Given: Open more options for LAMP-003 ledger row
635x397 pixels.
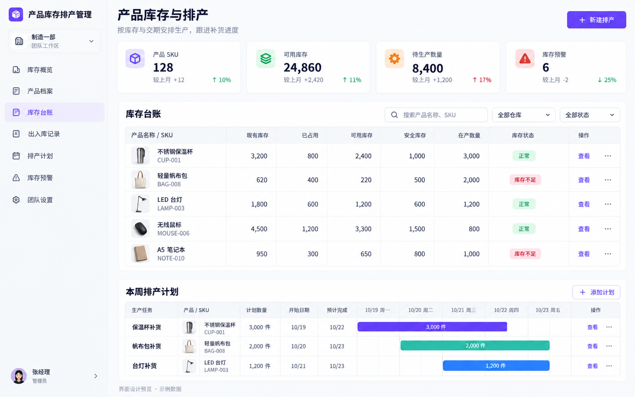Looking at the screenshot, I should [x=608, y=204].
